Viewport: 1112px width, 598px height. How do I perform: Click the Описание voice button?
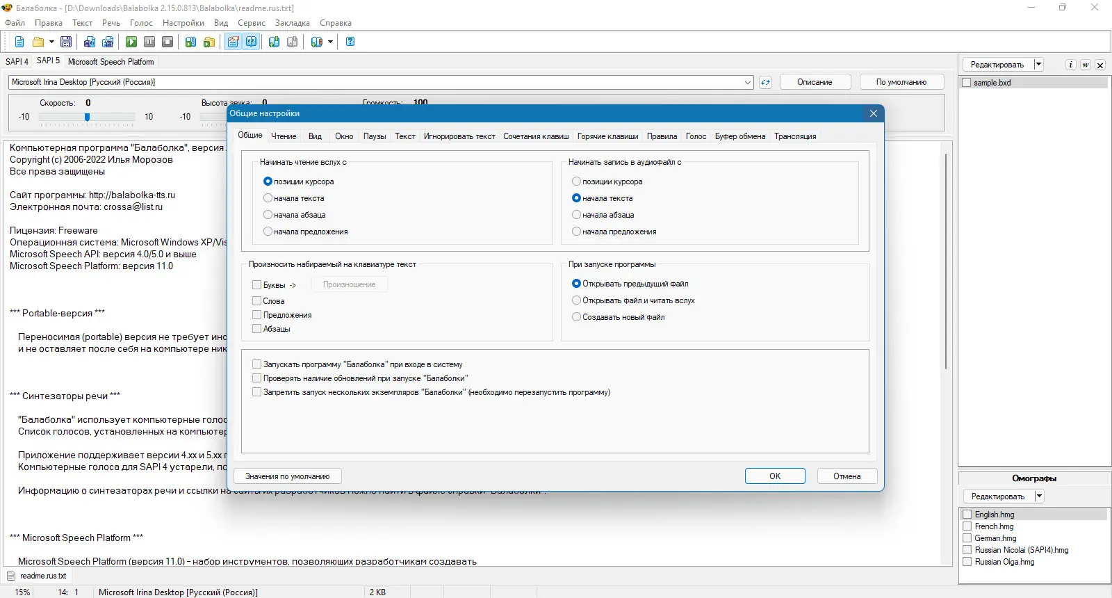coord(815,82)
